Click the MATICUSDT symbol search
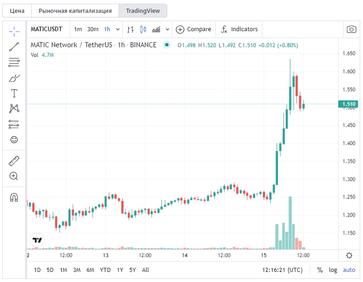The width and height of the screenshot is (363, 282). click(x=46, y=29)
